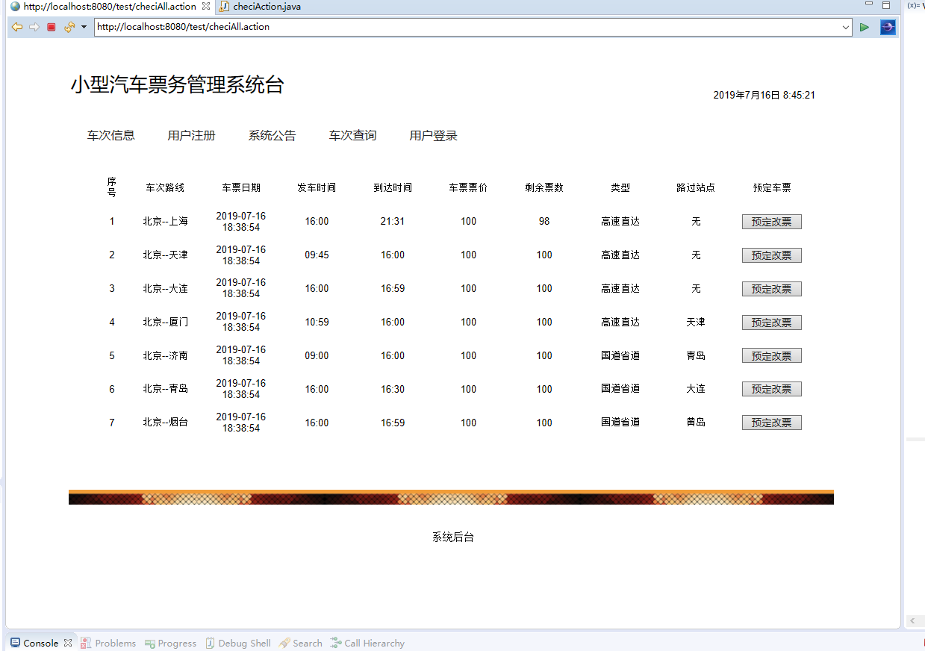
Task: Click the back navigation arrow
Action: [17, 27]
